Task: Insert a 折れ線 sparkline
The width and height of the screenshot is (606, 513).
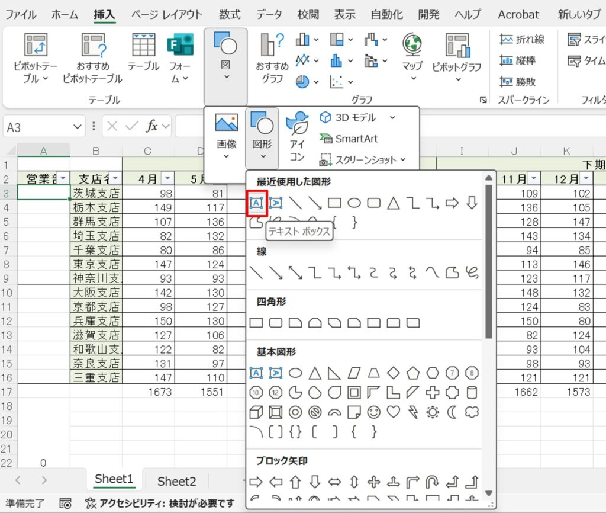Action: tap(522, 39)
